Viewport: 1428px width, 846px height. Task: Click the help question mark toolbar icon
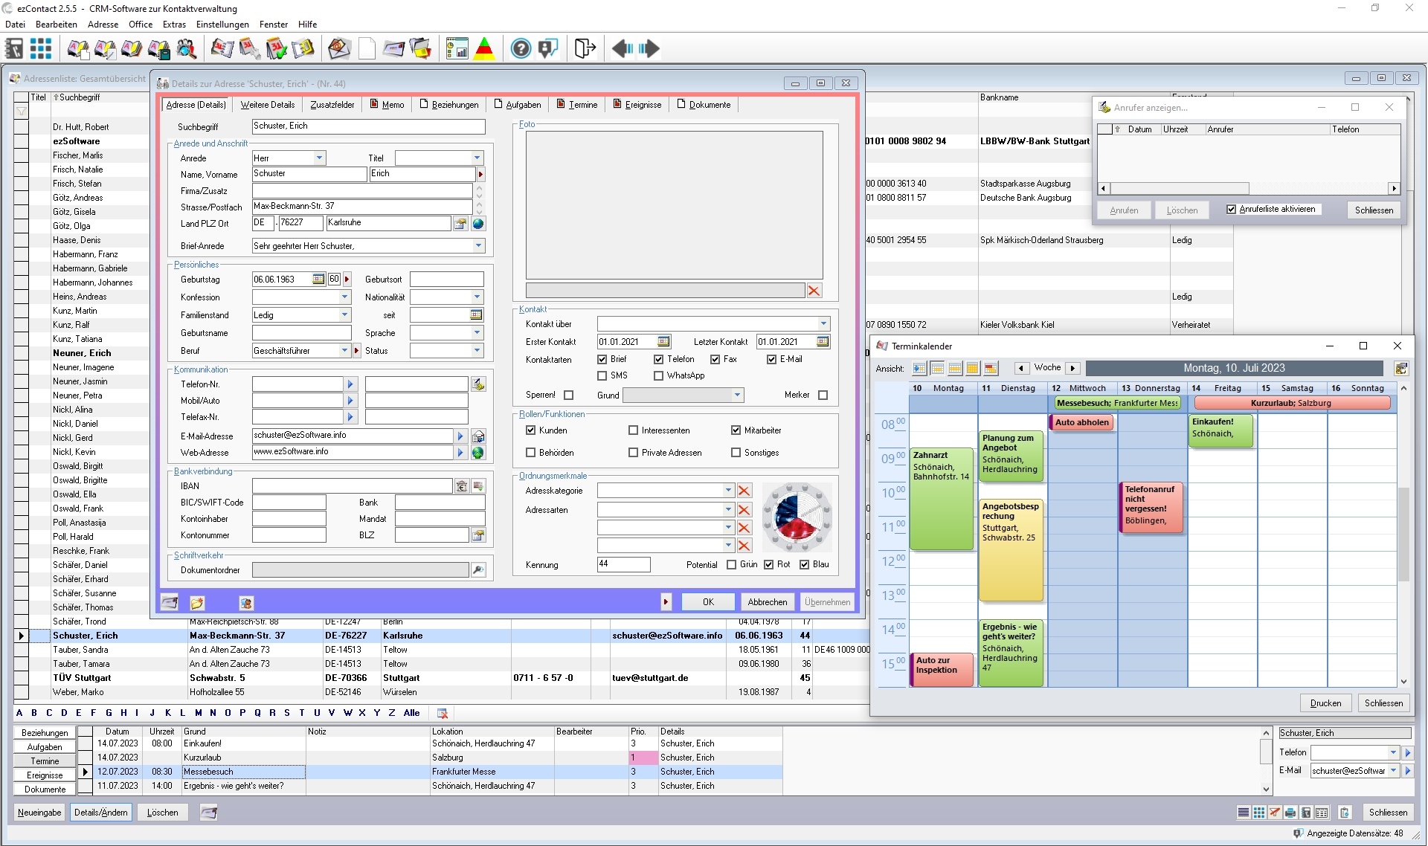521,49
